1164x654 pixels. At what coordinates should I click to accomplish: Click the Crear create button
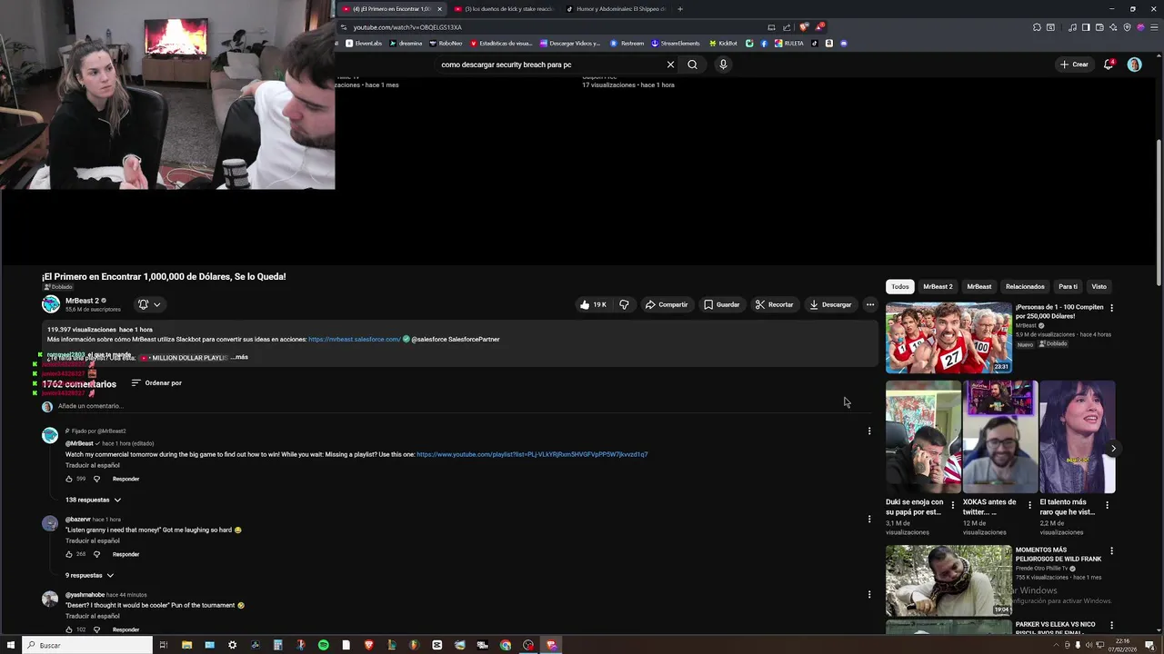[x=1074, y=64]
